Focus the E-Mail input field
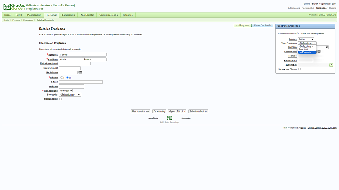This screenshot has height=190, width=339. (81, 82)
